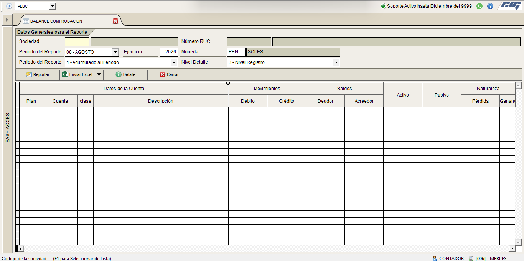
Task: Click the SIG logo at top right
Action: click(x=510, y=6)
